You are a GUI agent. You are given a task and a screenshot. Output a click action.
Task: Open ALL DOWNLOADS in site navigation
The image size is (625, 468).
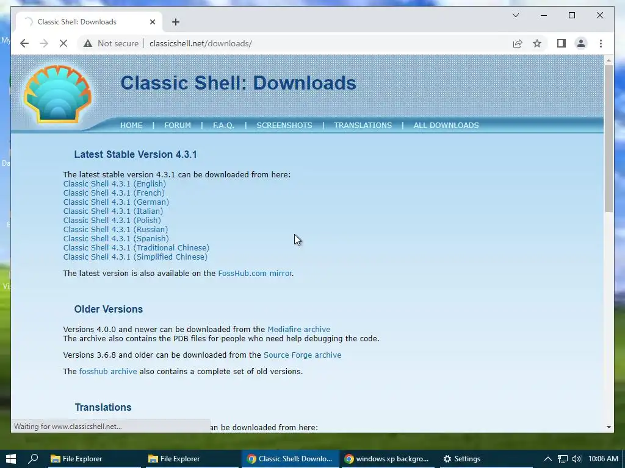(x=446, y=126)
